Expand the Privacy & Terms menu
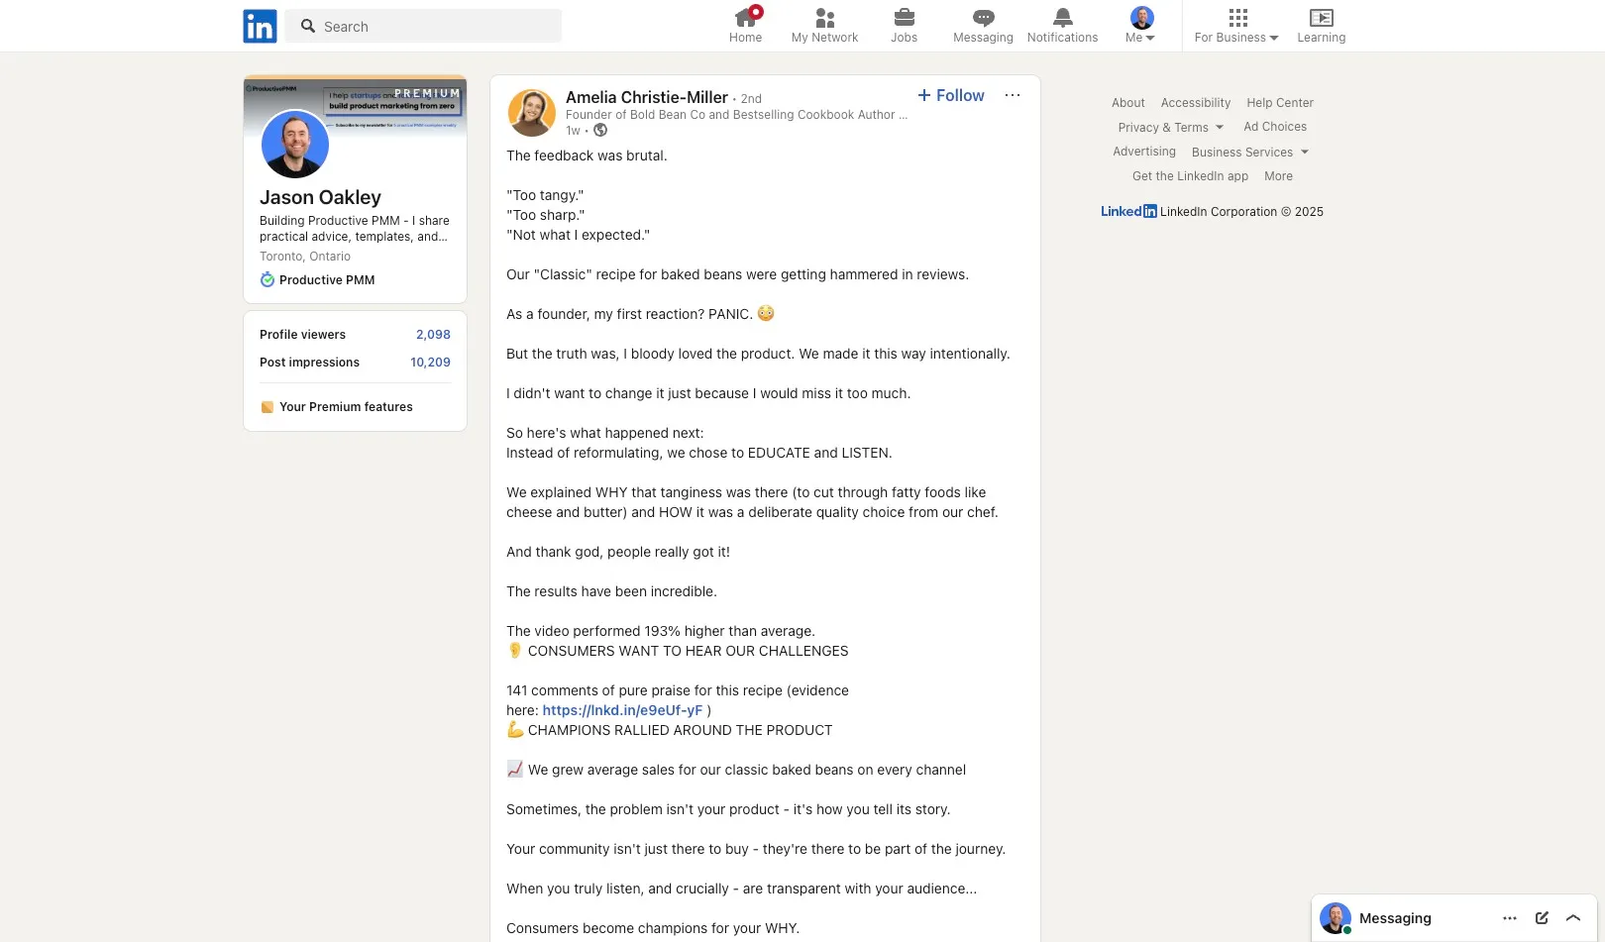Screen dimensions: 1605x942 [x=1170, y=127]
